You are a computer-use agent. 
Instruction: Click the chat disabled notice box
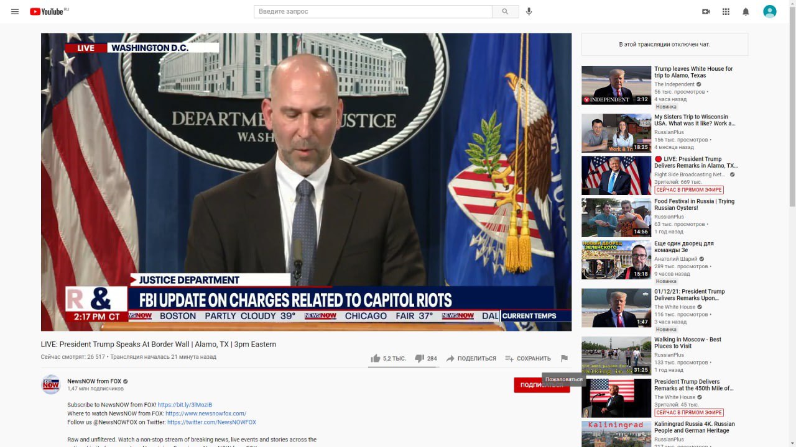(665, 45)
